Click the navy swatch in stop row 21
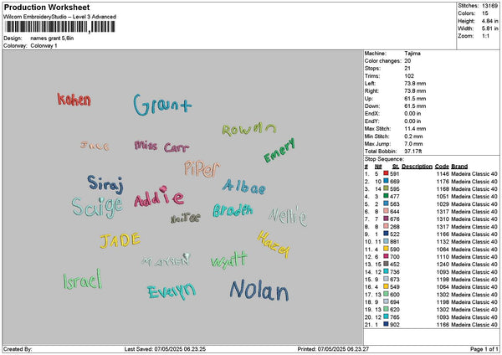The height and width of the screenshot is (355, 502). click(386, 324)
